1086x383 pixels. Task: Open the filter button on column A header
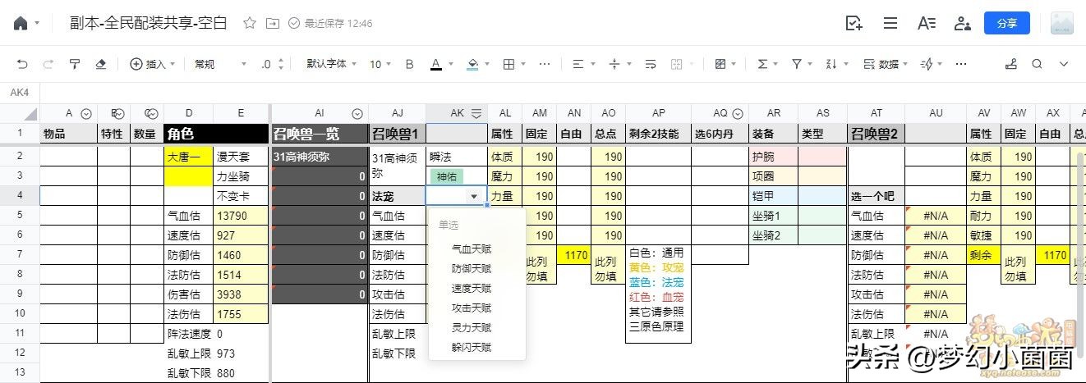coord(85,114)
